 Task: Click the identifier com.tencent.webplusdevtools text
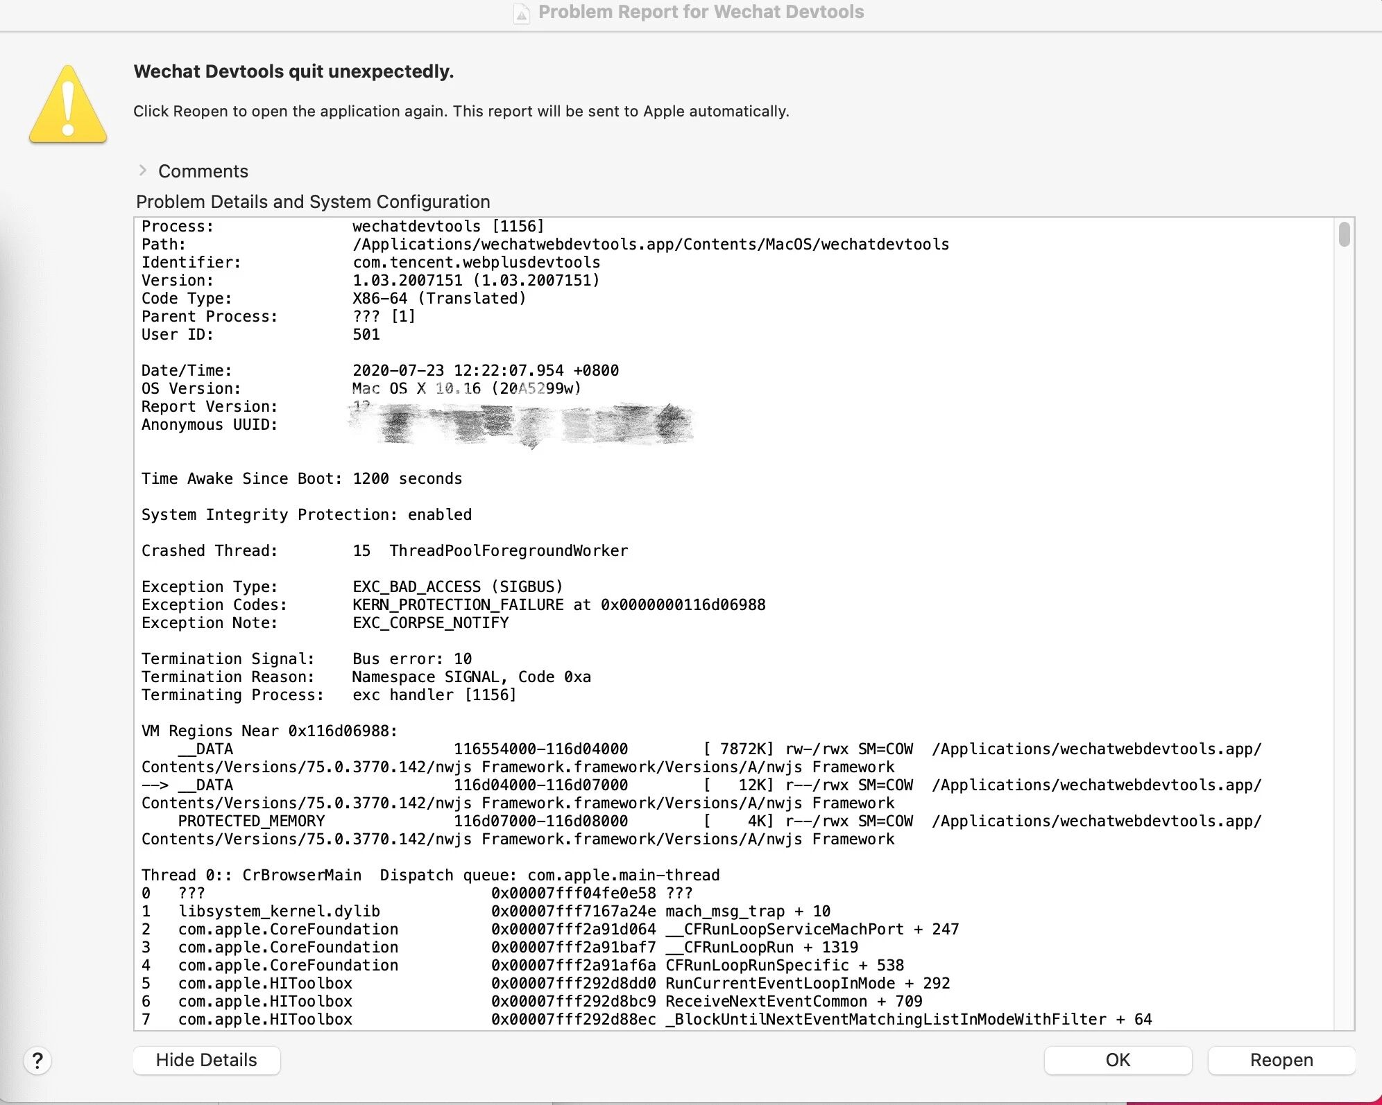476,262
